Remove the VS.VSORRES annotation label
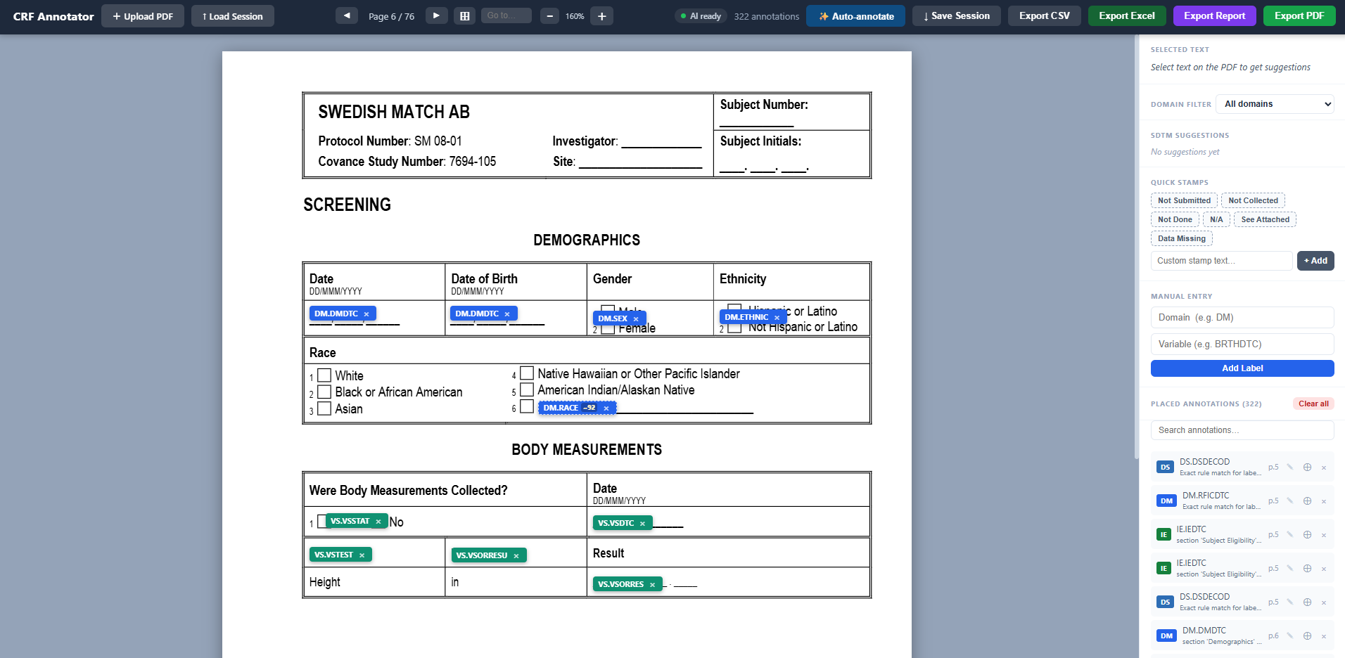This screenshot has height=658, width=1345. (x=652, y=584)
